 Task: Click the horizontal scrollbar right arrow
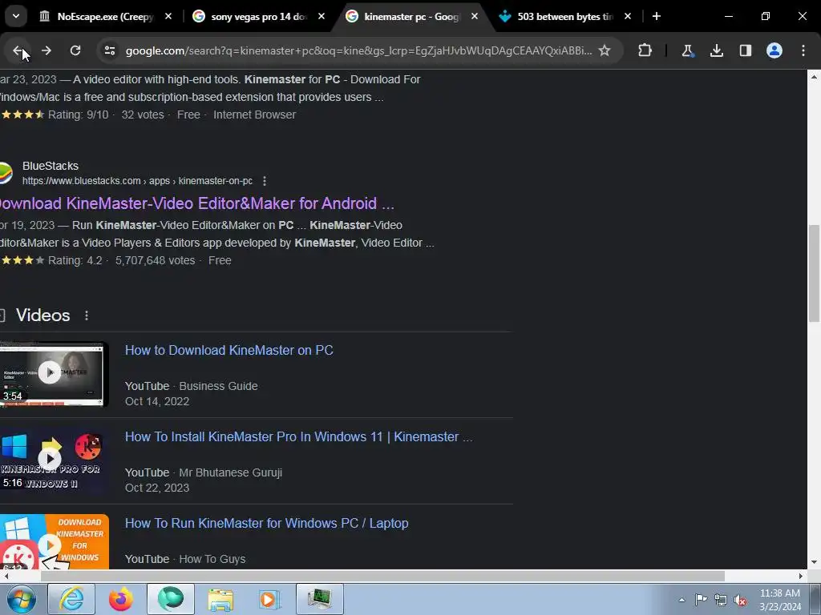(801, 577)
